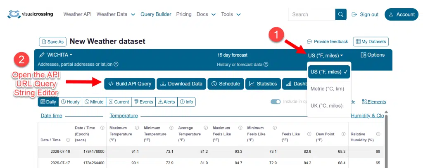Click help icon after Addresses, partial addresses
Image resolution: width=423 pixels, height=168 pixels.
[116, 64]
